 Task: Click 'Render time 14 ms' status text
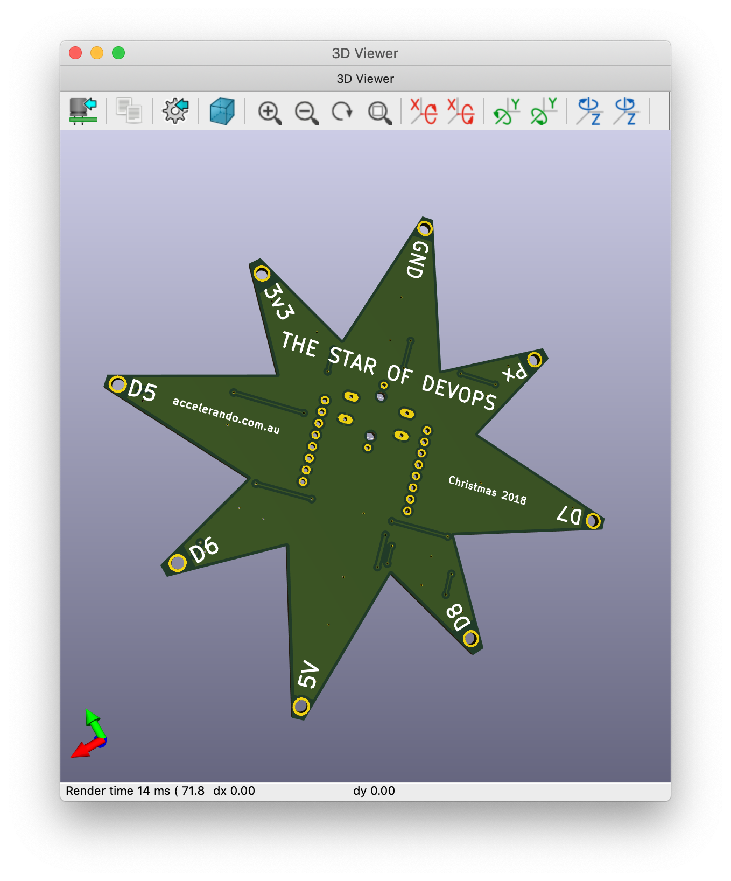(x=118, y=791)
